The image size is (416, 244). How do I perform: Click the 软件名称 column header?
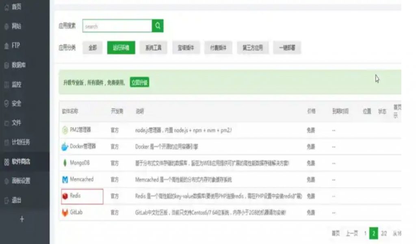coord(70,111)
